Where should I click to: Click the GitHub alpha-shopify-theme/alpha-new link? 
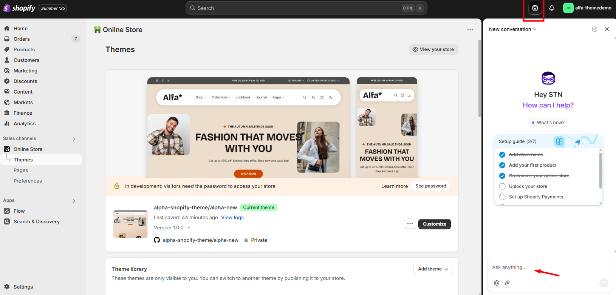201,240
